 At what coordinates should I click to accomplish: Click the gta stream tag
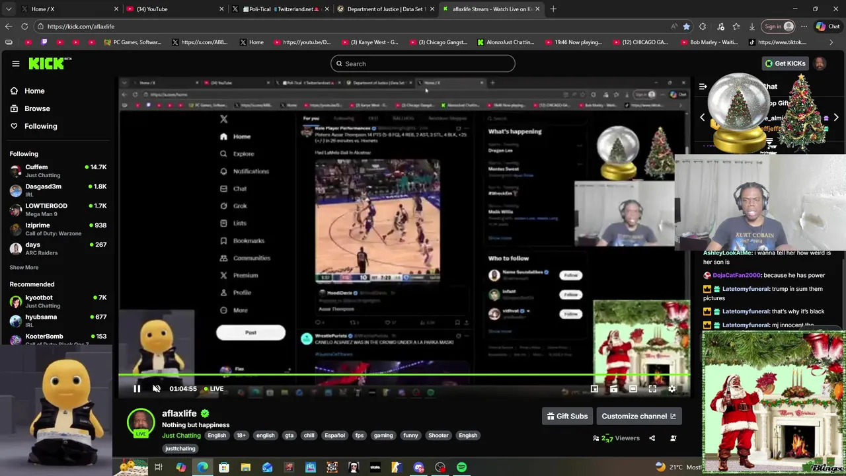coord(289,436)
